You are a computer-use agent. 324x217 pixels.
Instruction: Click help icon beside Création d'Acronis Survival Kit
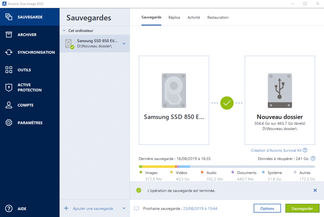[305, 150]
